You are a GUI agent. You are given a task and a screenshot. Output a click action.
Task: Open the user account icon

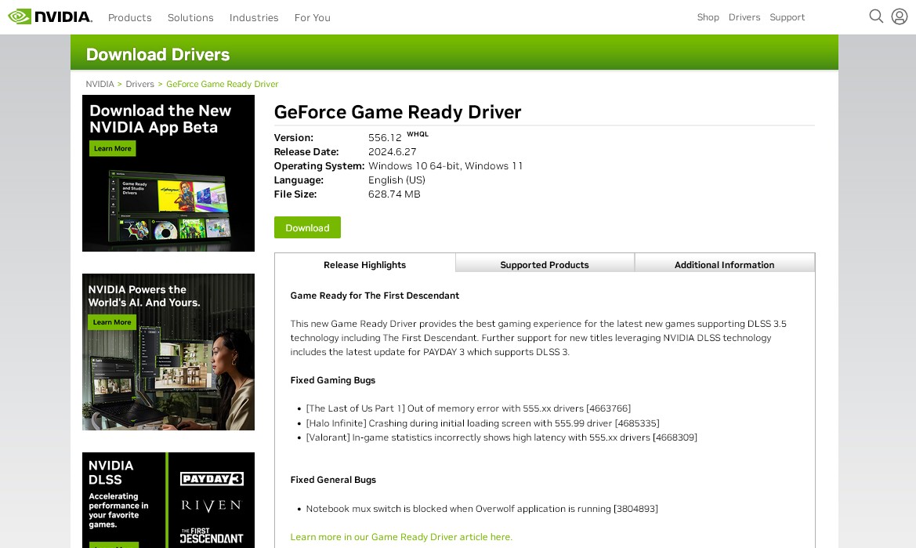[x=899, y=16]
